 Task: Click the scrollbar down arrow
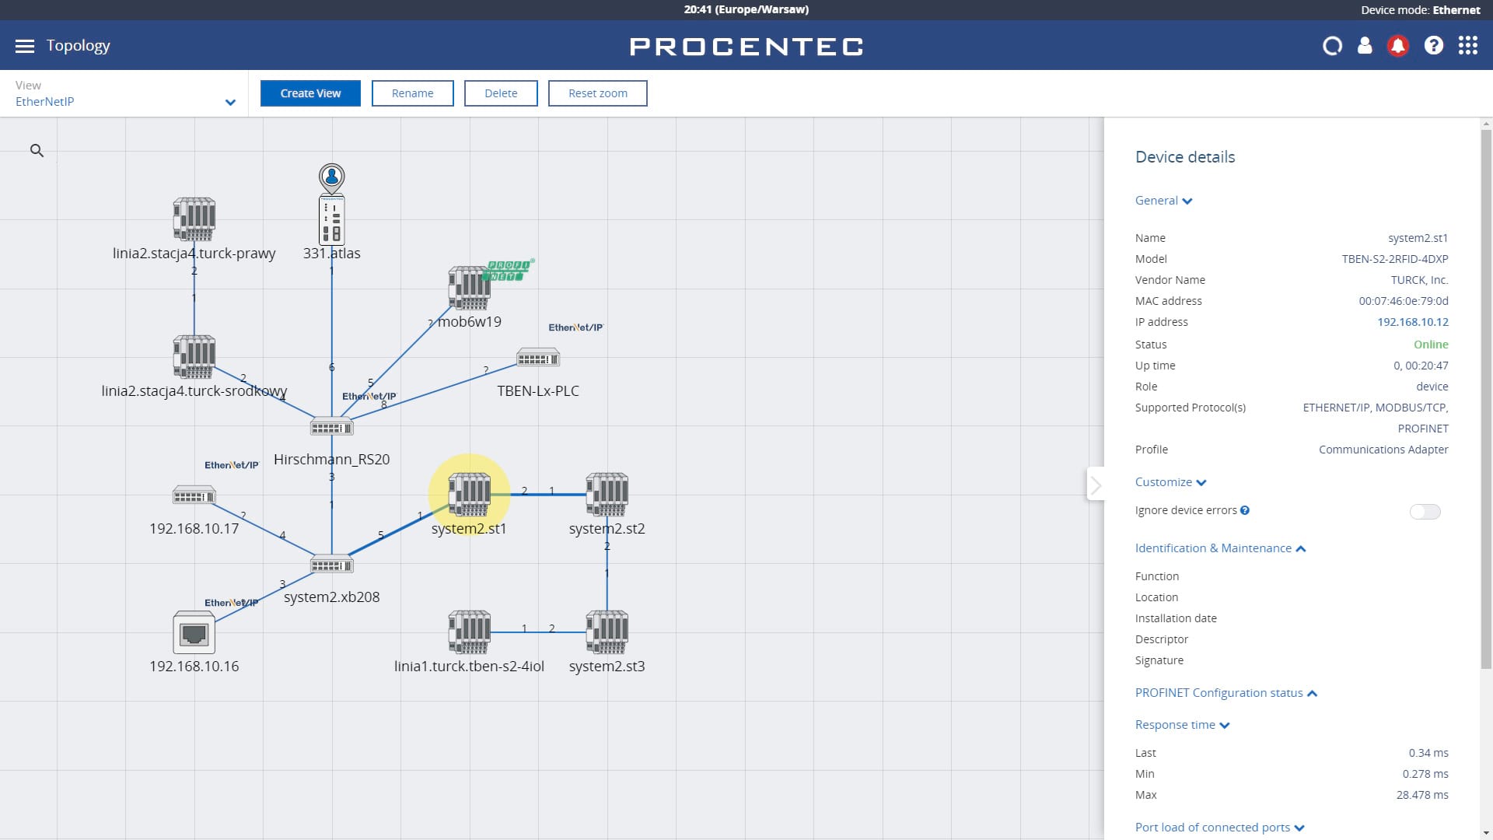[x=1486, y=832]
